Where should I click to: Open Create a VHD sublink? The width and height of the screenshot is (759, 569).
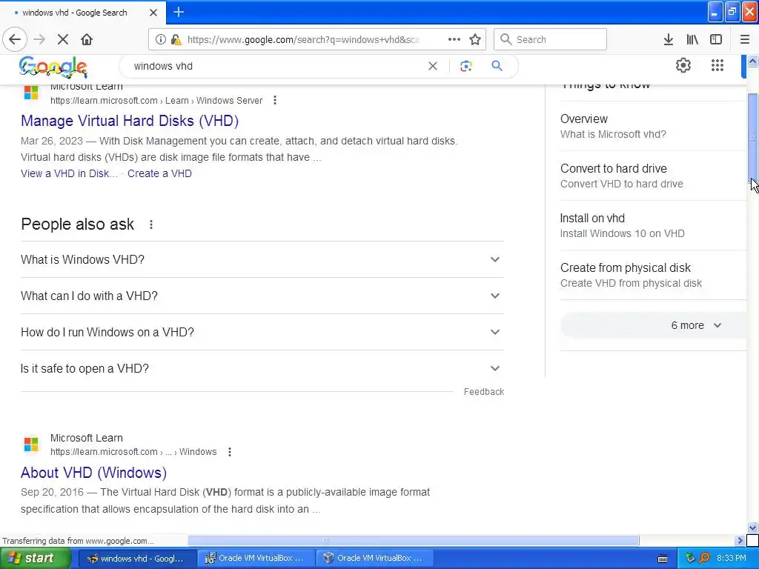click(x=160, y=173)
